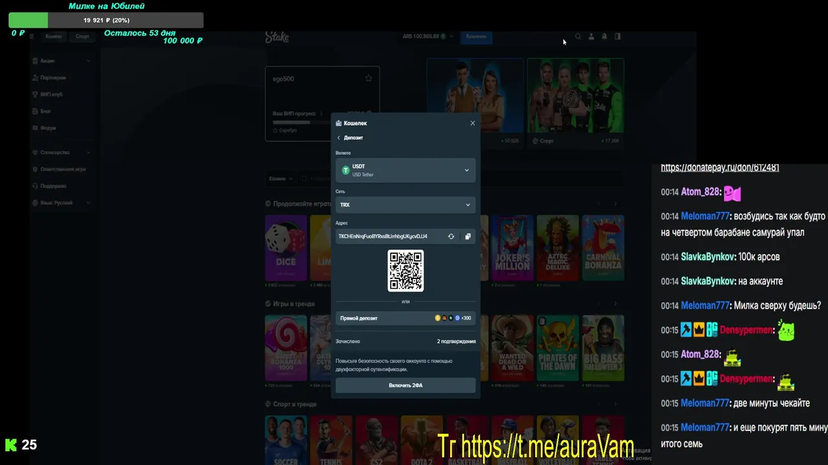Open Big Bass Halloween 3 game
828x465 pixels.
click(603, 348)
